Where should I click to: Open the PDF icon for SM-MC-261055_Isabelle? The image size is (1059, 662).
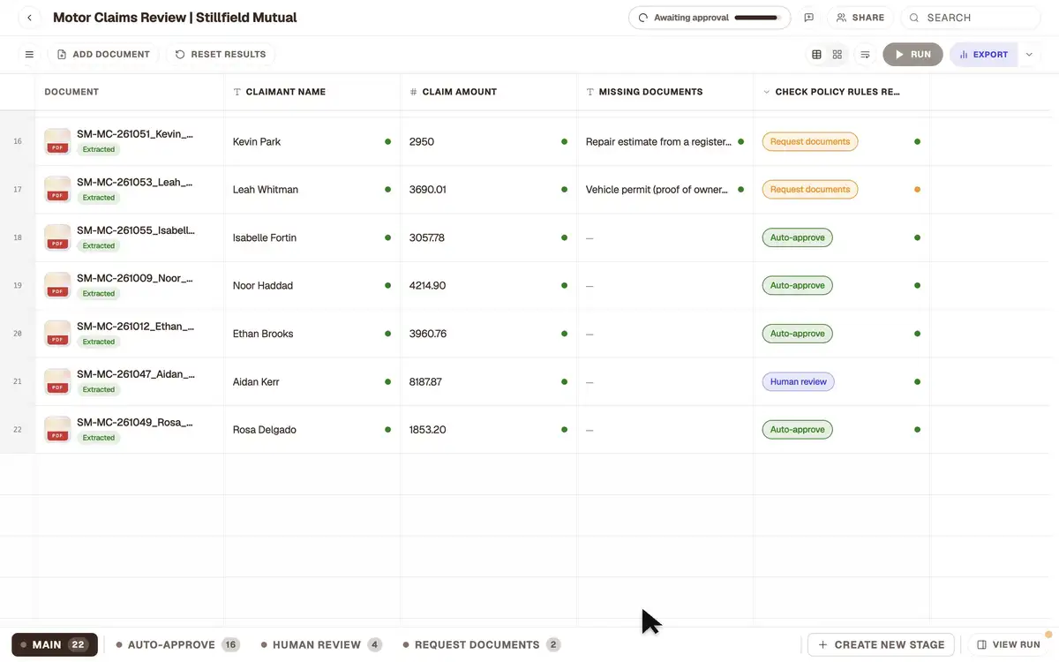57,237
